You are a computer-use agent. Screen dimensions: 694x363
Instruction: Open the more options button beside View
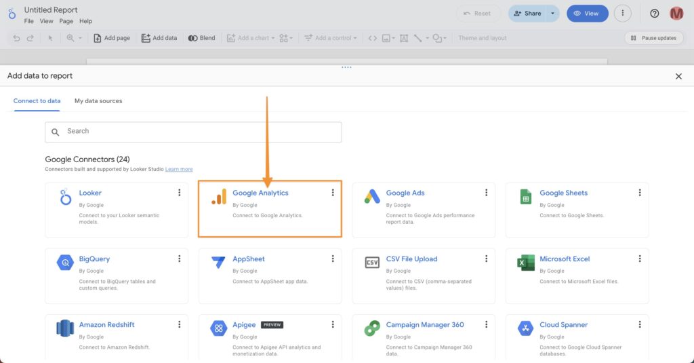pos(623,14)
